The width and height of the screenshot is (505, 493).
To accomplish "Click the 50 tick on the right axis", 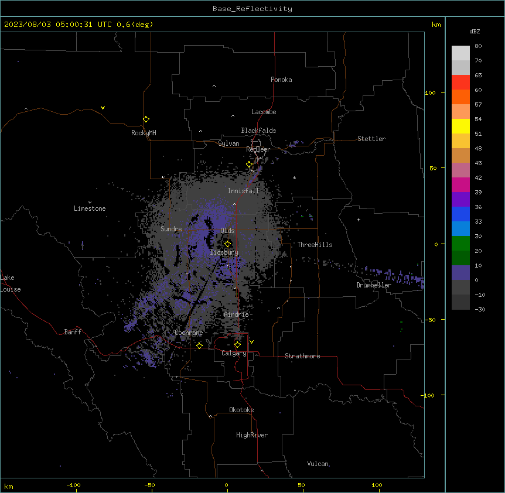I will coord(433,168).
